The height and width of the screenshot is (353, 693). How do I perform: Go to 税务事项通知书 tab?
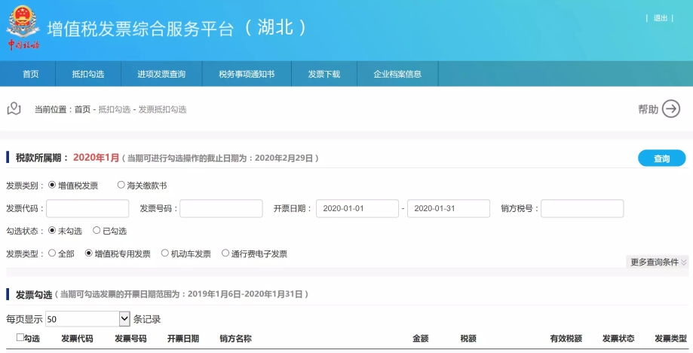[246, 74]
